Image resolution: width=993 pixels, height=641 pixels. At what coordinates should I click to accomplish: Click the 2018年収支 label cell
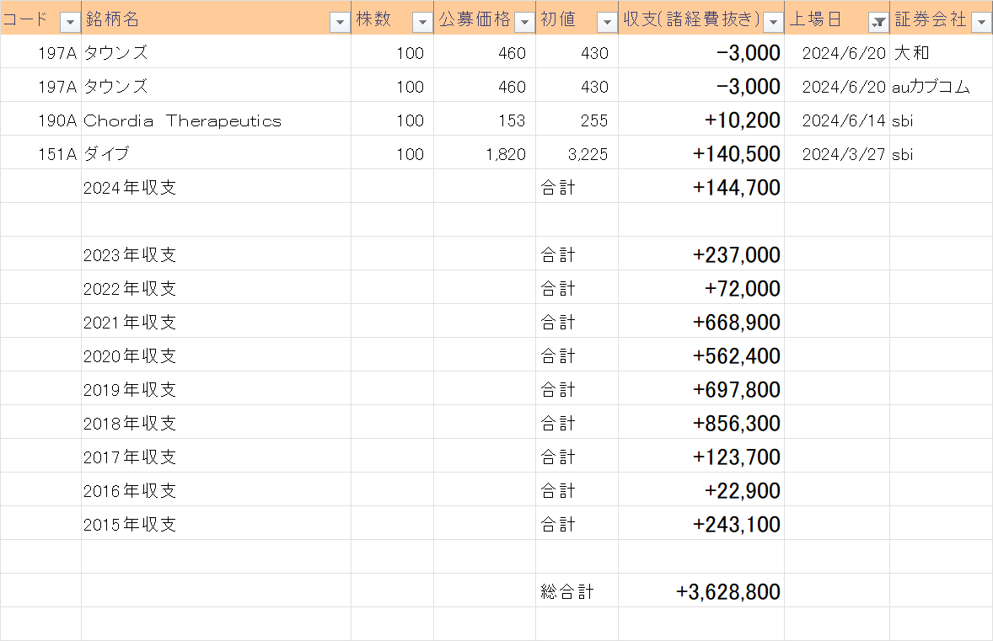pyautogui.click(x=216, y=423)
